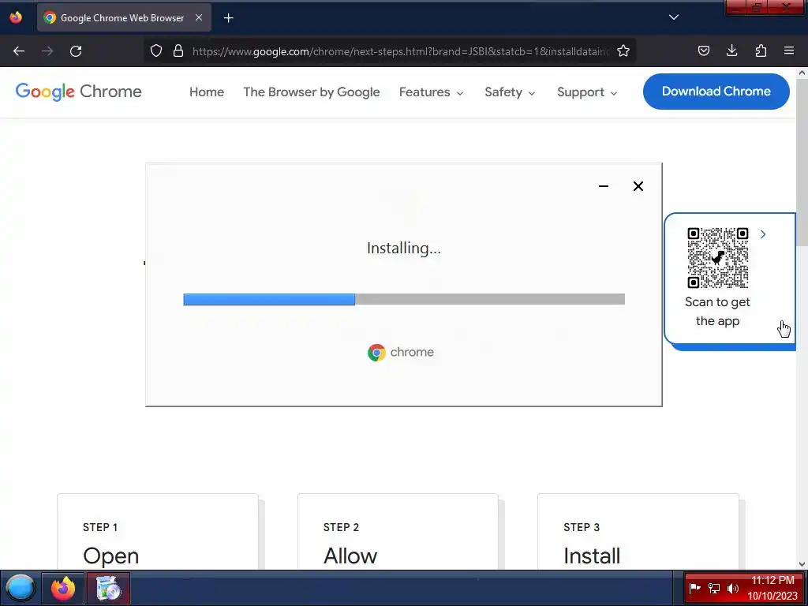Viewport: 808px width, 606px height.
Task: Open network tray icon
Action: [x=713, y=588]
